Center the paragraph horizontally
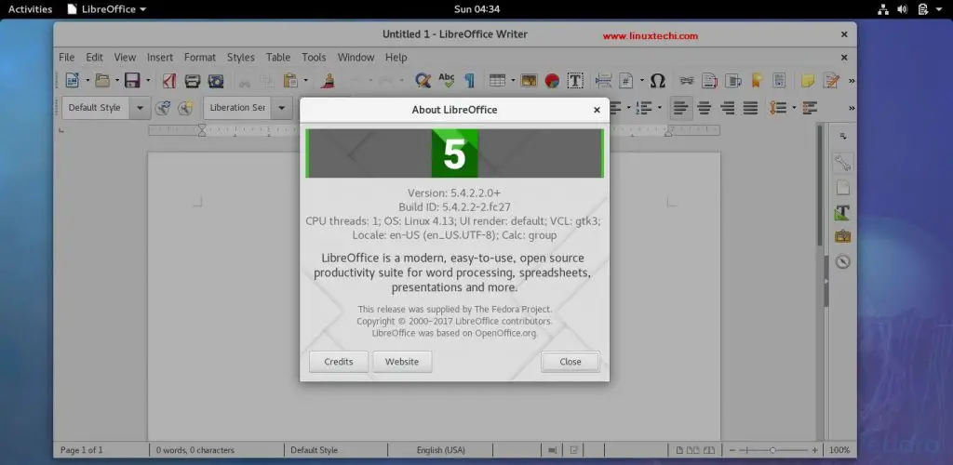 coord(705,108)
